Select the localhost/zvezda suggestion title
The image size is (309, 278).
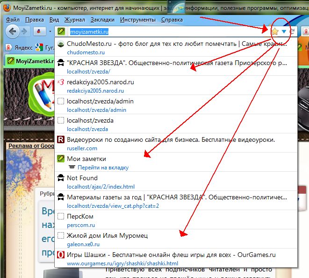click(90, 120)
